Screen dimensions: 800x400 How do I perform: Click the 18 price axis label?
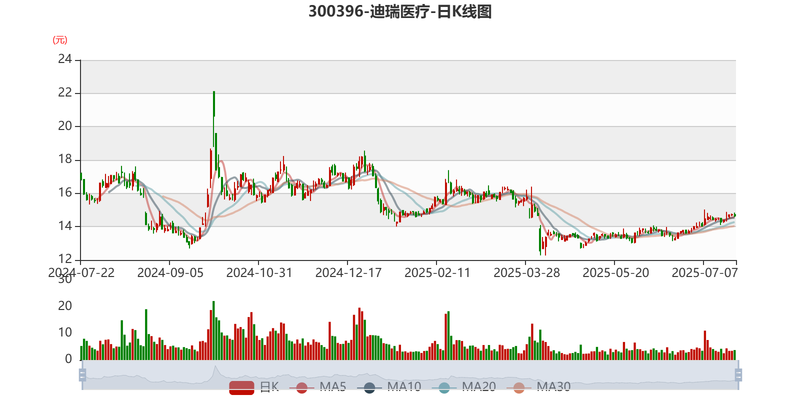65,159
